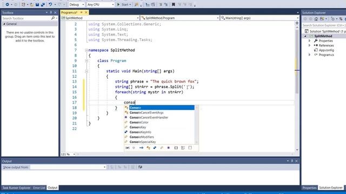Click the IntelliSense list scrollbar
The width and height of the screenshot is (346, 194).
click(196, 124)
